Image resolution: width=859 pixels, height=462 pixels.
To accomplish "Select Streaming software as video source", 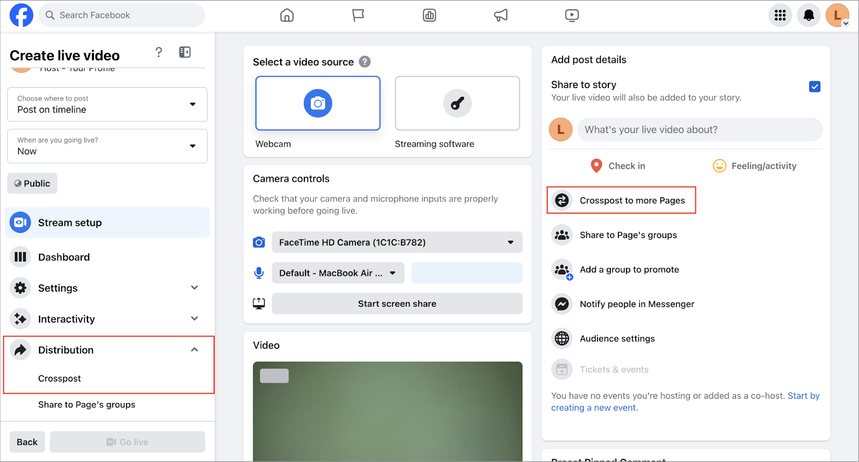I will [457, 103].
